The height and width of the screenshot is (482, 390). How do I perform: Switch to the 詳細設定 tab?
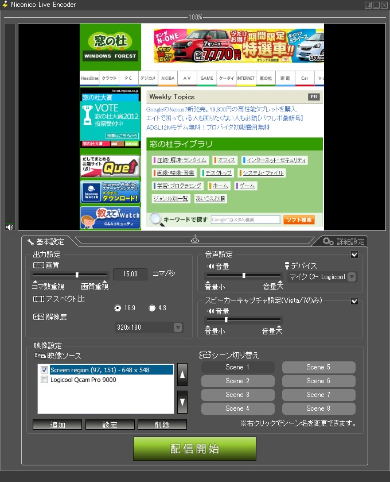[x=344, y=242]
